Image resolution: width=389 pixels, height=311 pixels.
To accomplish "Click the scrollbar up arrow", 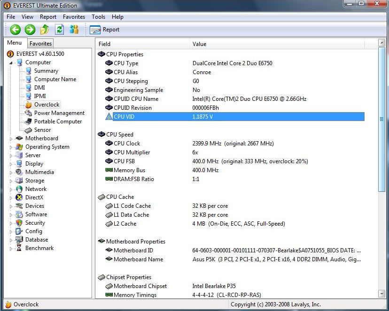I will coord(381,43).
